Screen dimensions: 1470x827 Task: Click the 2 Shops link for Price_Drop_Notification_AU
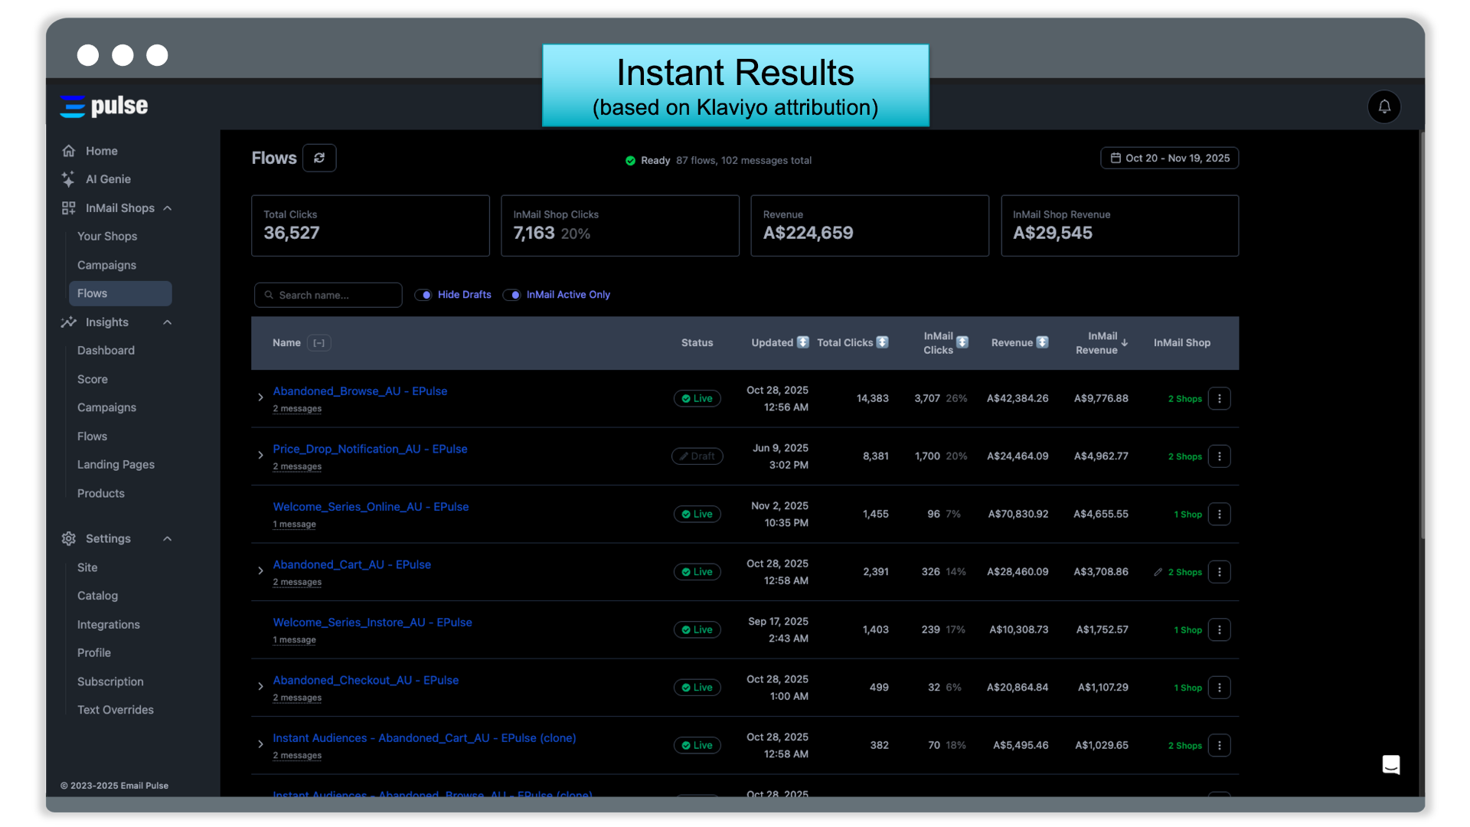click(x=1184, y=456)
